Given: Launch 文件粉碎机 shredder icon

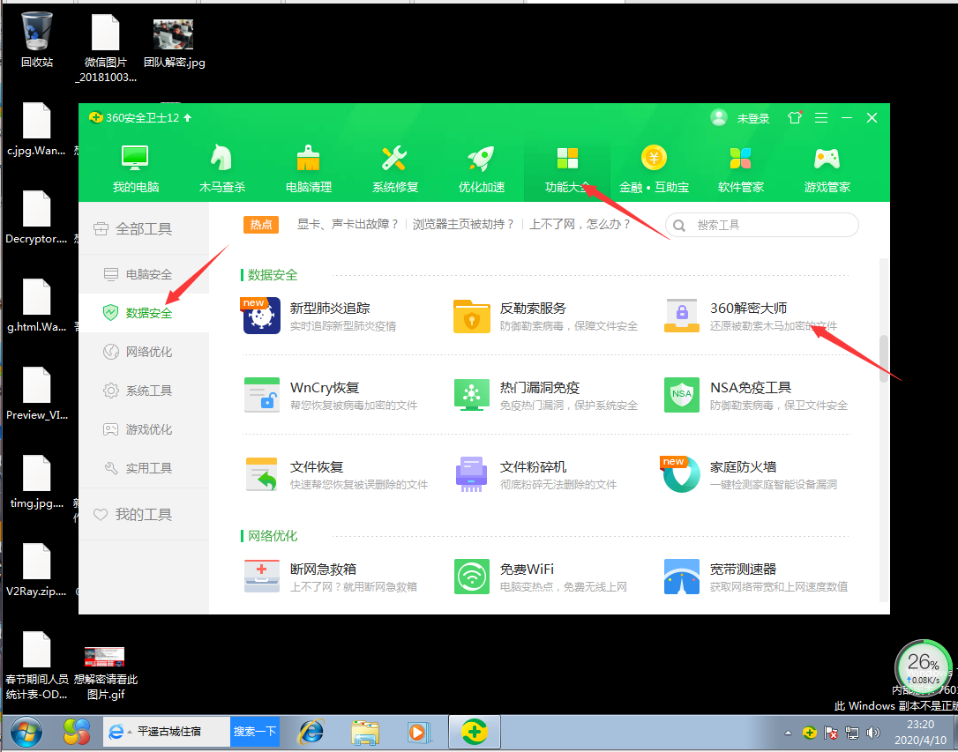Looking at the screenshot, I should click(472, 474).
